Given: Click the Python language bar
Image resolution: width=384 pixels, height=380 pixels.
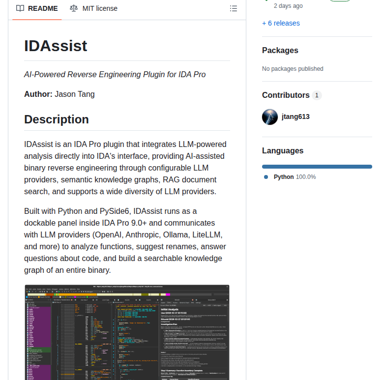Looking at the screenshot, I should coord(317,167).
